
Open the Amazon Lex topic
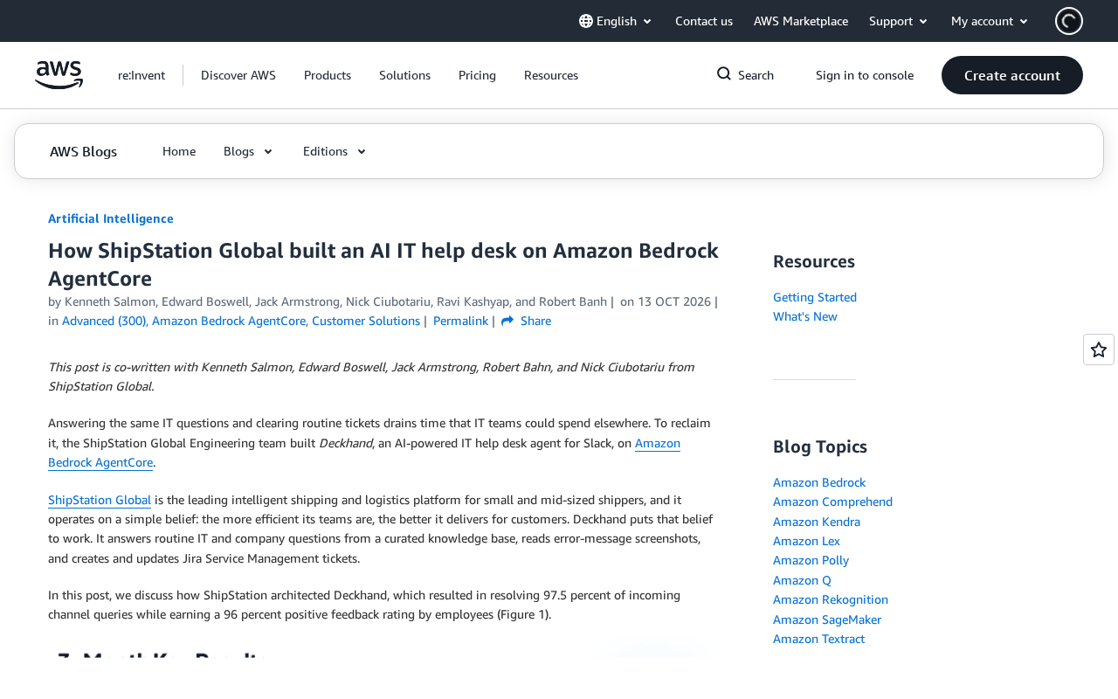pos(806,541)
